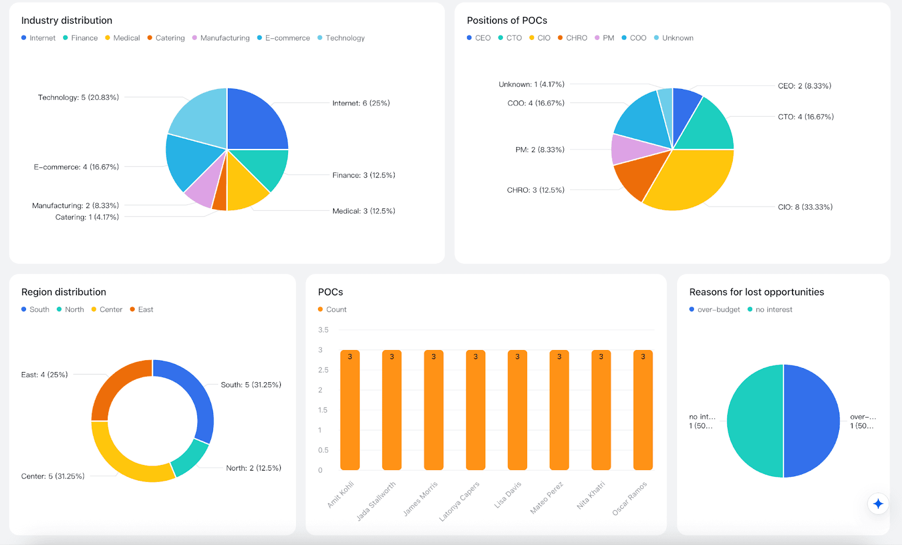
Task: Toggle Internet legend in Industry distribution
Action: (38, 38)
